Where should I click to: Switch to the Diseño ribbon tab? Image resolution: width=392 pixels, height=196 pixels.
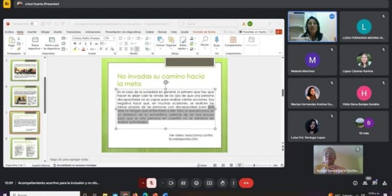(x=57, y=32)
